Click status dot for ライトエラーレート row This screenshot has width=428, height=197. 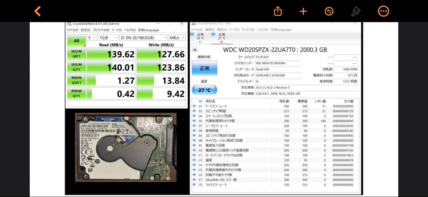tap(194, 185)
